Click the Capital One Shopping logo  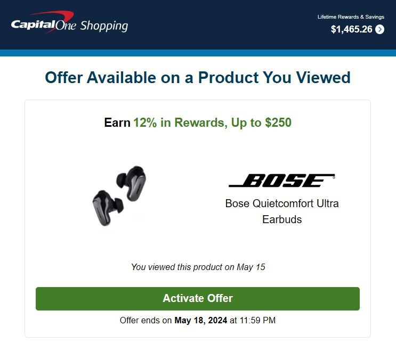[x=69, y=22]
